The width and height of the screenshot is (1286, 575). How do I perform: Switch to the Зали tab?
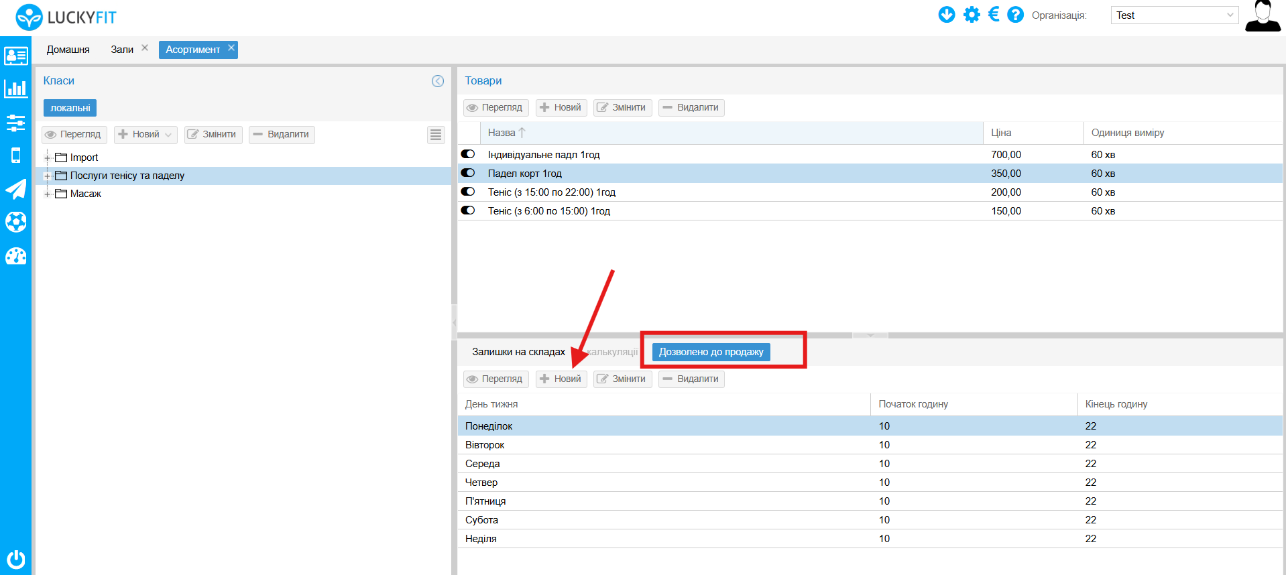[x=122, y=50]
